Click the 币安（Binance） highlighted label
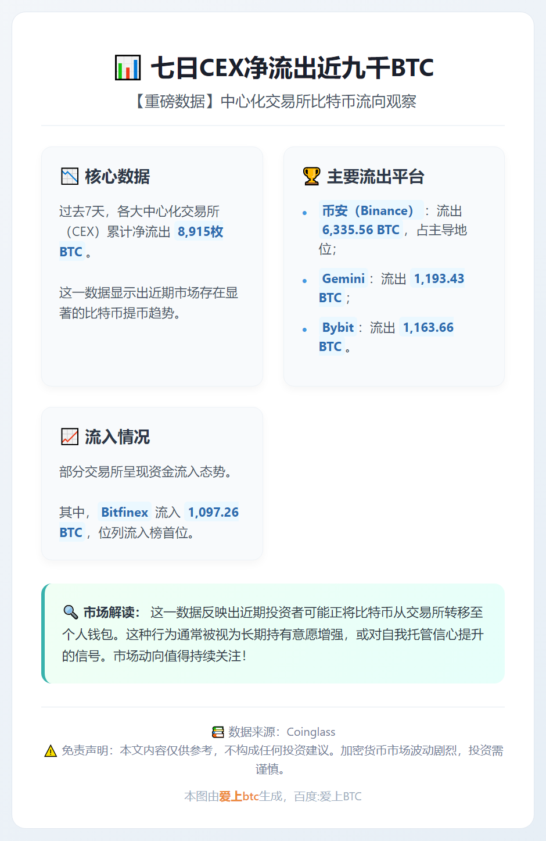 [x=370, y=210]
